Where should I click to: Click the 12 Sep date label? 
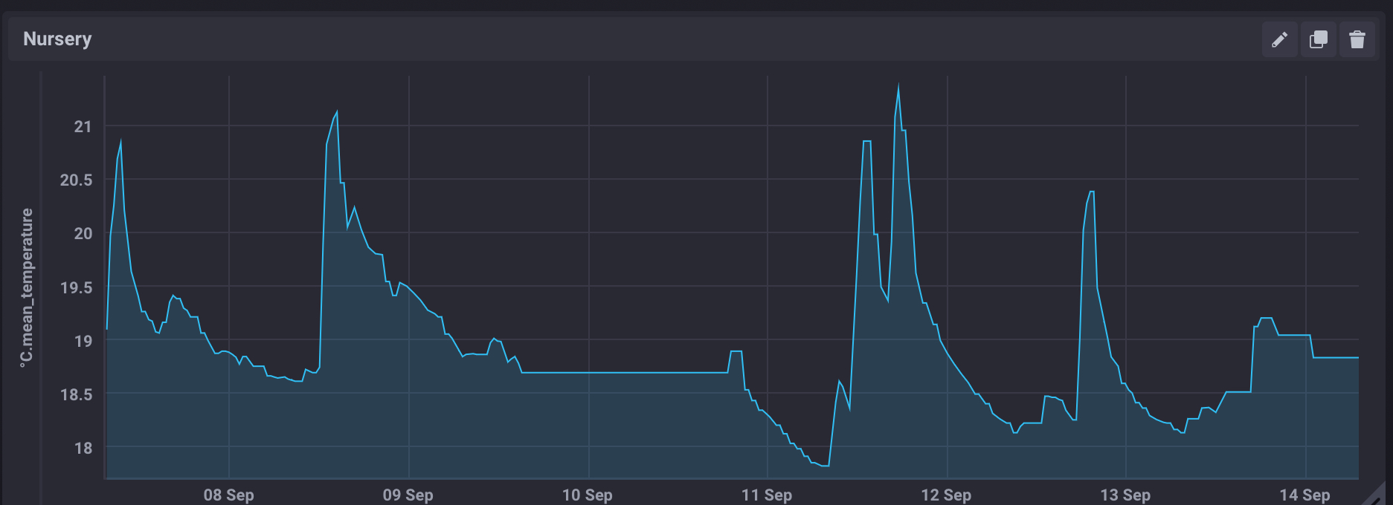946,495
